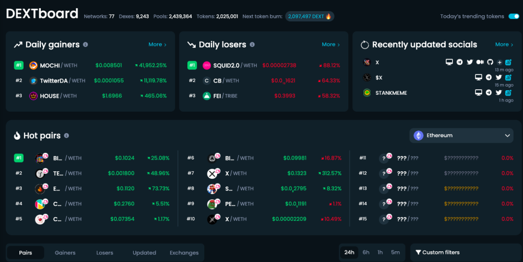Viewport: 523px width, 262px height.
Task: Switch to the Exchanges tab
Action: (x=184, y=253)
